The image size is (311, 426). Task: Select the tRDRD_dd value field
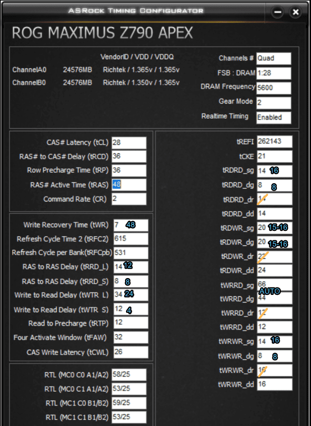coord(275,213)
